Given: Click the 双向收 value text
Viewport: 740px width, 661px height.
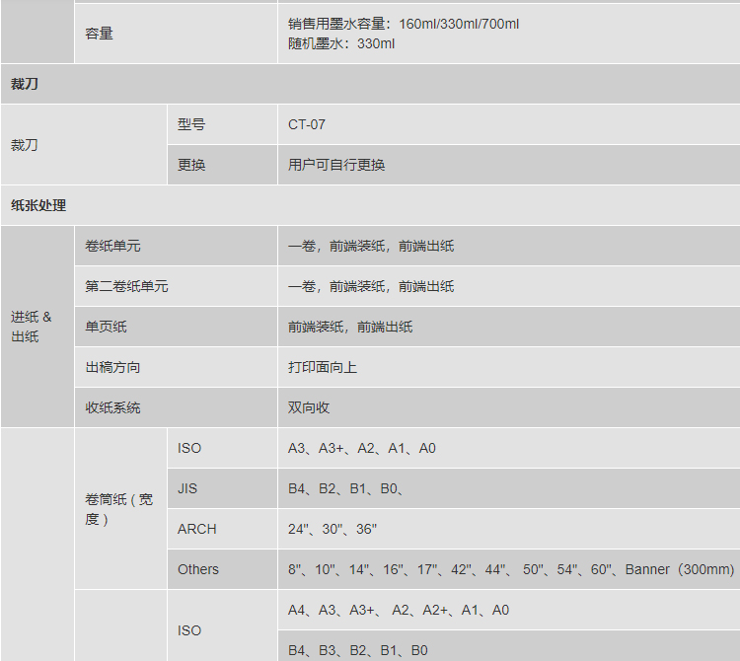Looking at the screenshot, I should 309,407.
